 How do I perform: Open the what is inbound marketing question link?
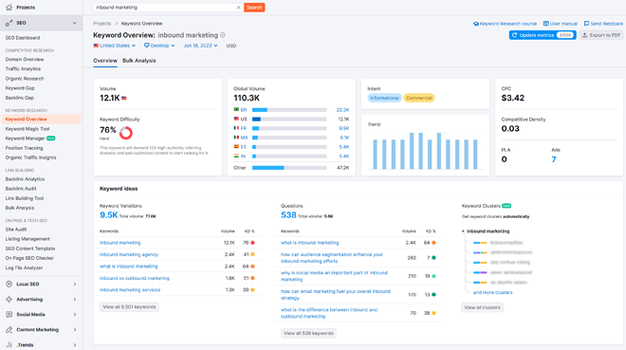(x=309, y=243)
